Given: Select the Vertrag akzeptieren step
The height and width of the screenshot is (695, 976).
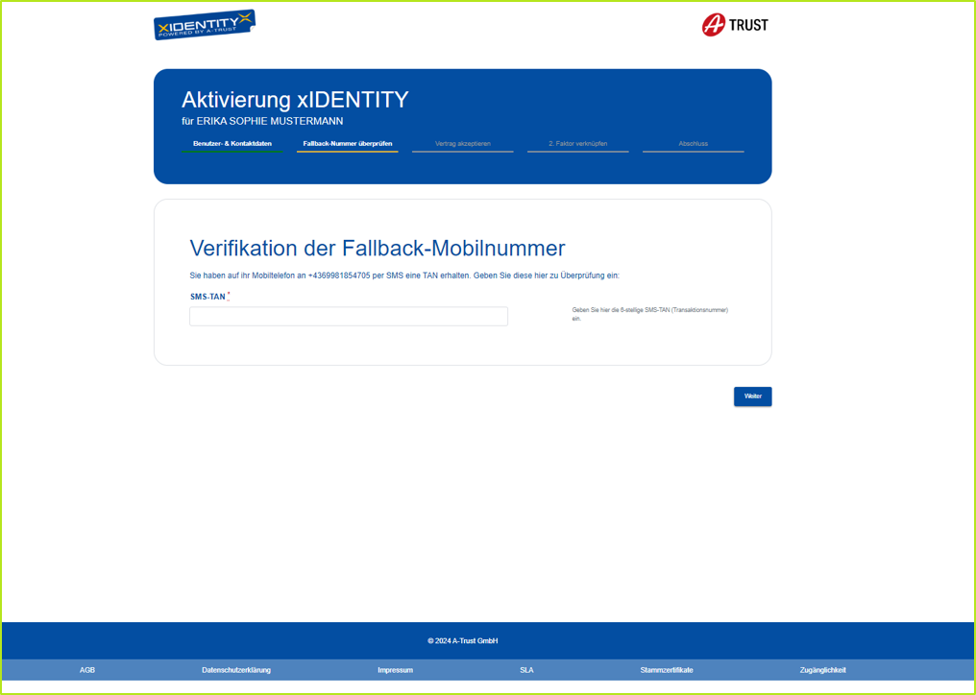Looking at the screenshot, I should pos(462,142).
